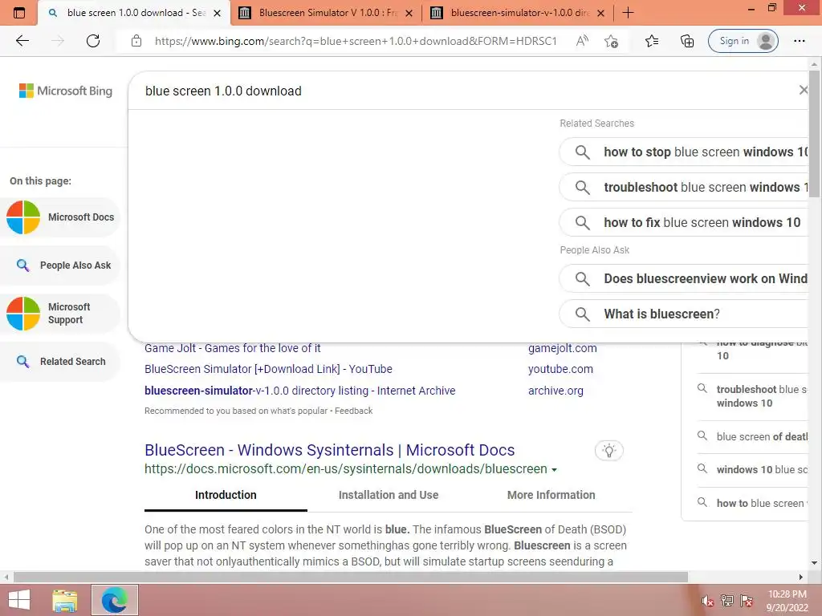
Task: Open File Explorer from the taskbar
Action: tap(65, 601)
